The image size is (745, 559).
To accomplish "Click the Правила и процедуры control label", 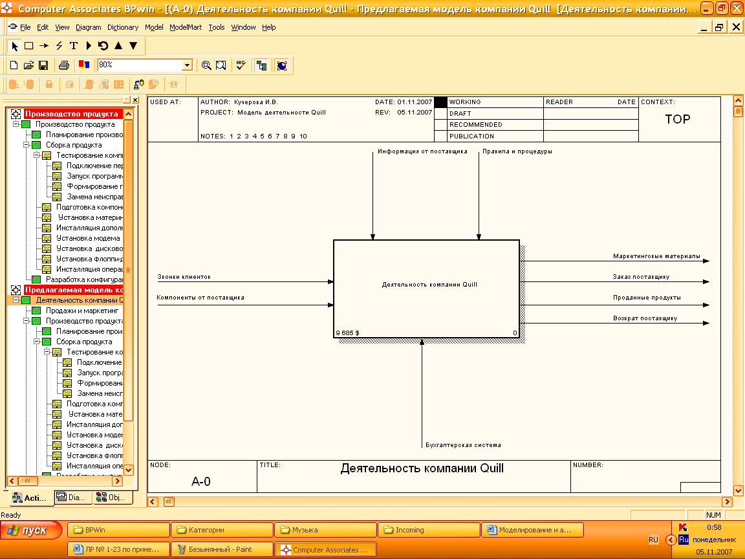I will coord(517,151).
